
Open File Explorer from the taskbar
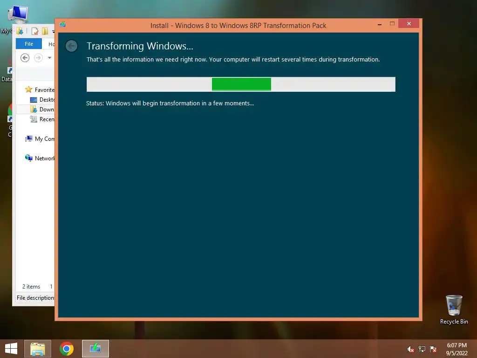click(x=38, y=349)
